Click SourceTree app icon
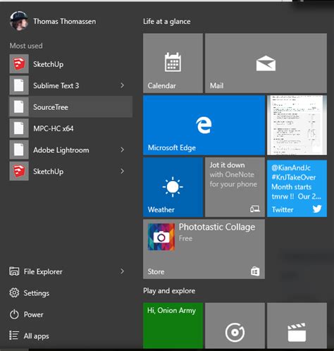Screen dimensions: 334x351 [x=19, y=106]
